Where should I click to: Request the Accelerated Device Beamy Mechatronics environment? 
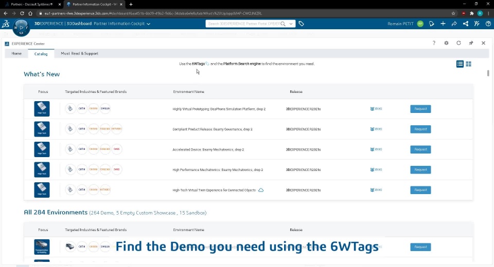pos(420,149)
